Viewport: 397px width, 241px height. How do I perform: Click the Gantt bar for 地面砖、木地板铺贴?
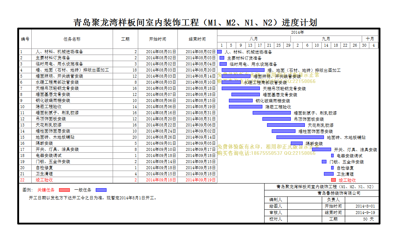300,137
